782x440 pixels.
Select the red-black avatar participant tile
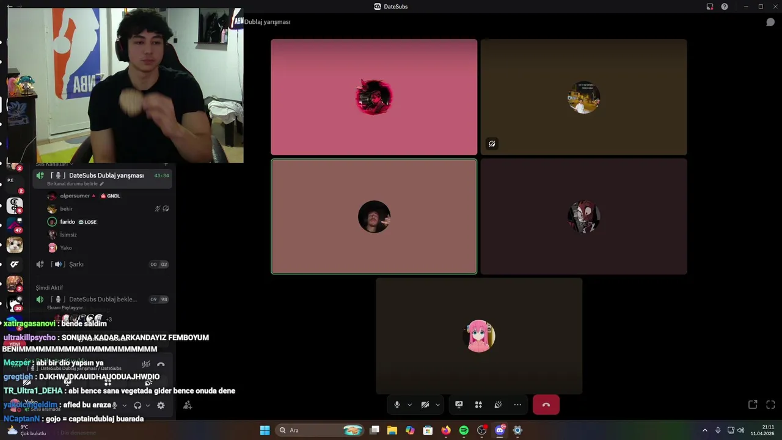pos(583,216)
